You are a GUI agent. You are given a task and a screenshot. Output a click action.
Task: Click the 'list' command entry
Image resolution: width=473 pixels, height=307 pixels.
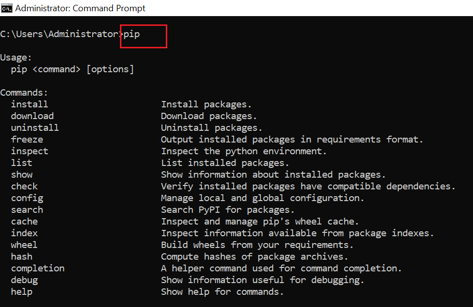click(x=21, y=163)
